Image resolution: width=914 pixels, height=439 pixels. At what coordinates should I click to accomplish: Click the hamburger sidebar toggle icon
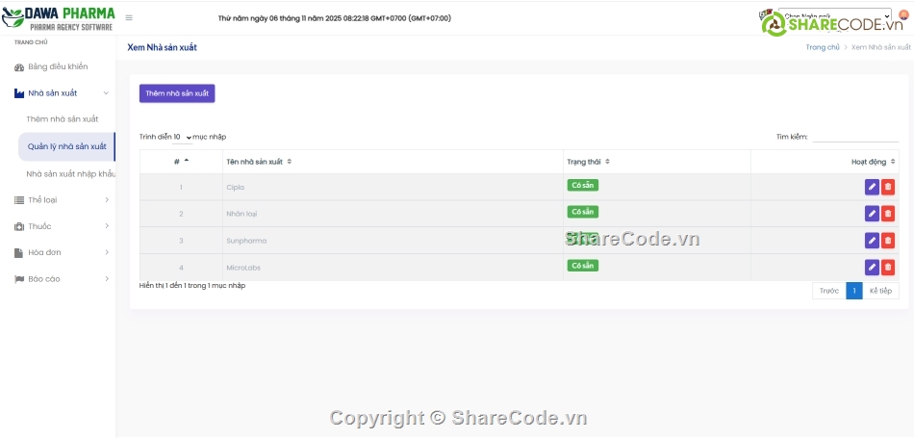click(129, 18)
